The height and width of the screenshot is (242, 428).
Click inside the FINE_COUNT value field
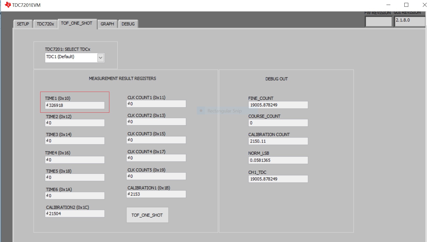point(278,105)
